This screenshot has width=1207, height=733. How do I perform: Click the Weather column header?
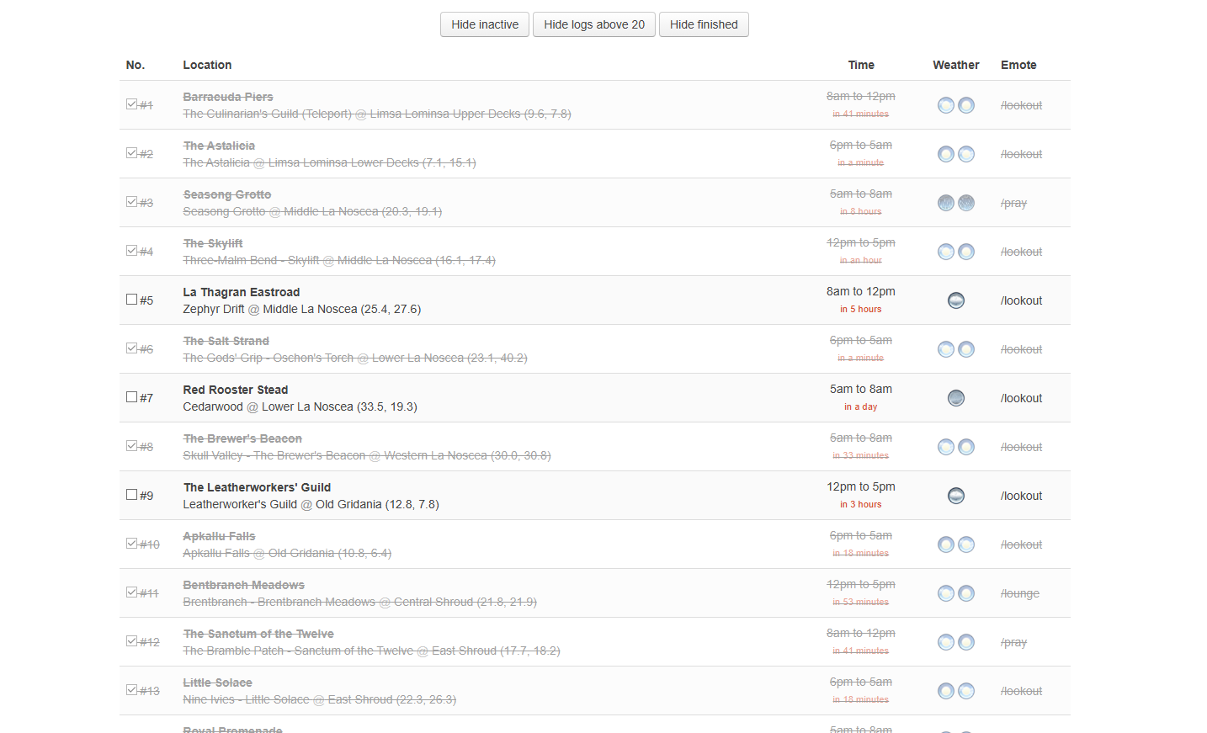956,65
